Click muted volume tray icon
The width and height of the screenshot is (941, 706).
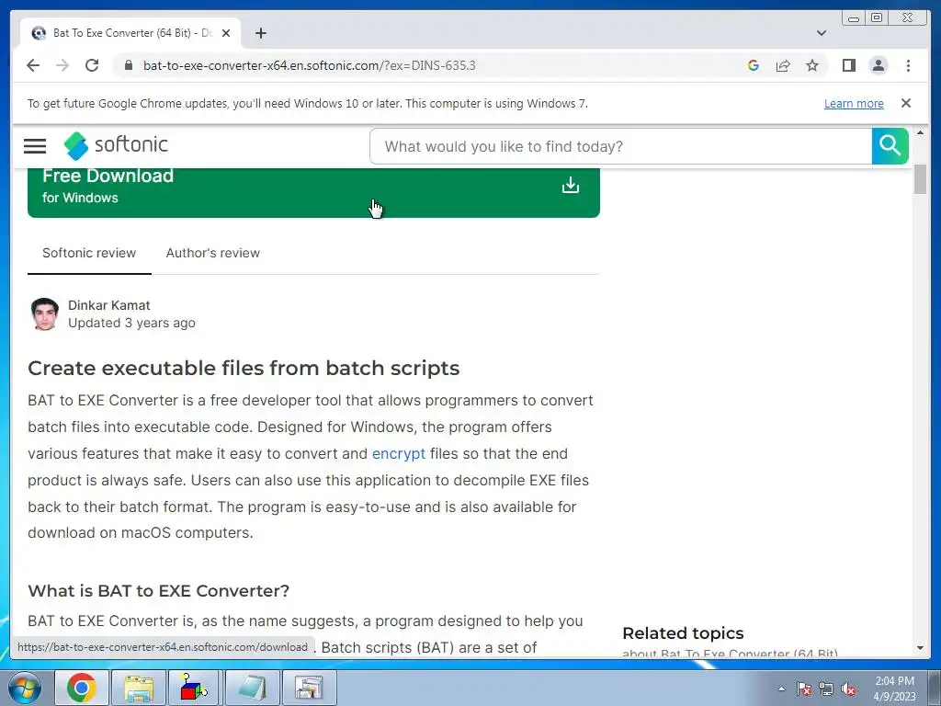[848, 689]
